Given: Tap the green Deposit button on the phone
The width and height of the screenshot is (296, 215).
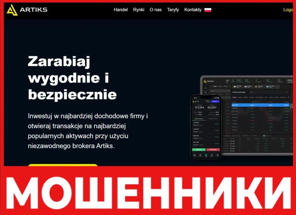Looking at the screenshot, I should [199, 150].
